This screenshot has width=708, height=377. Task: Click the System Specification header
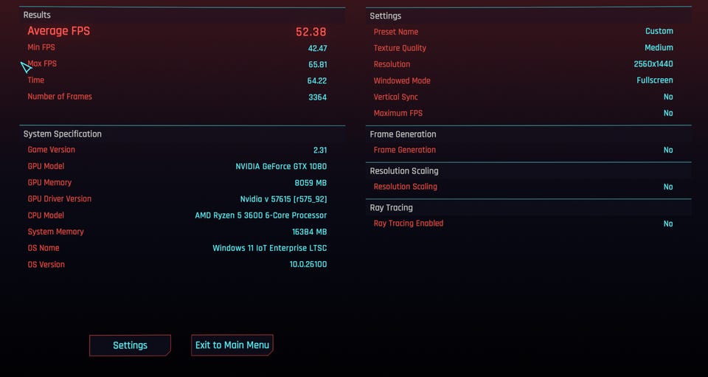pos(62,134)
